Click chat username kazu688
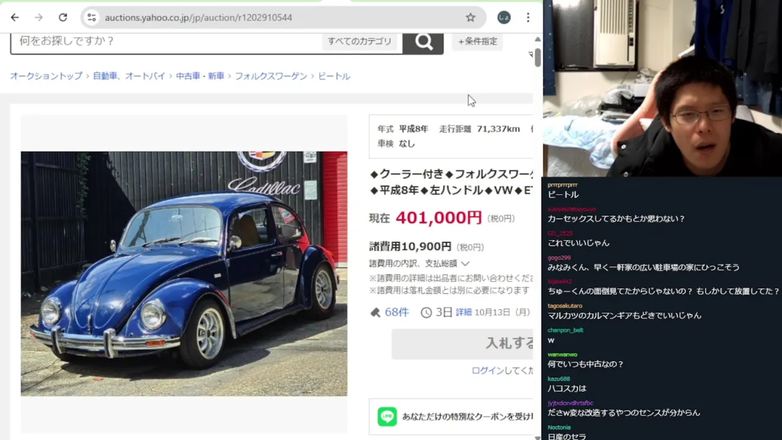 [558, 379]
